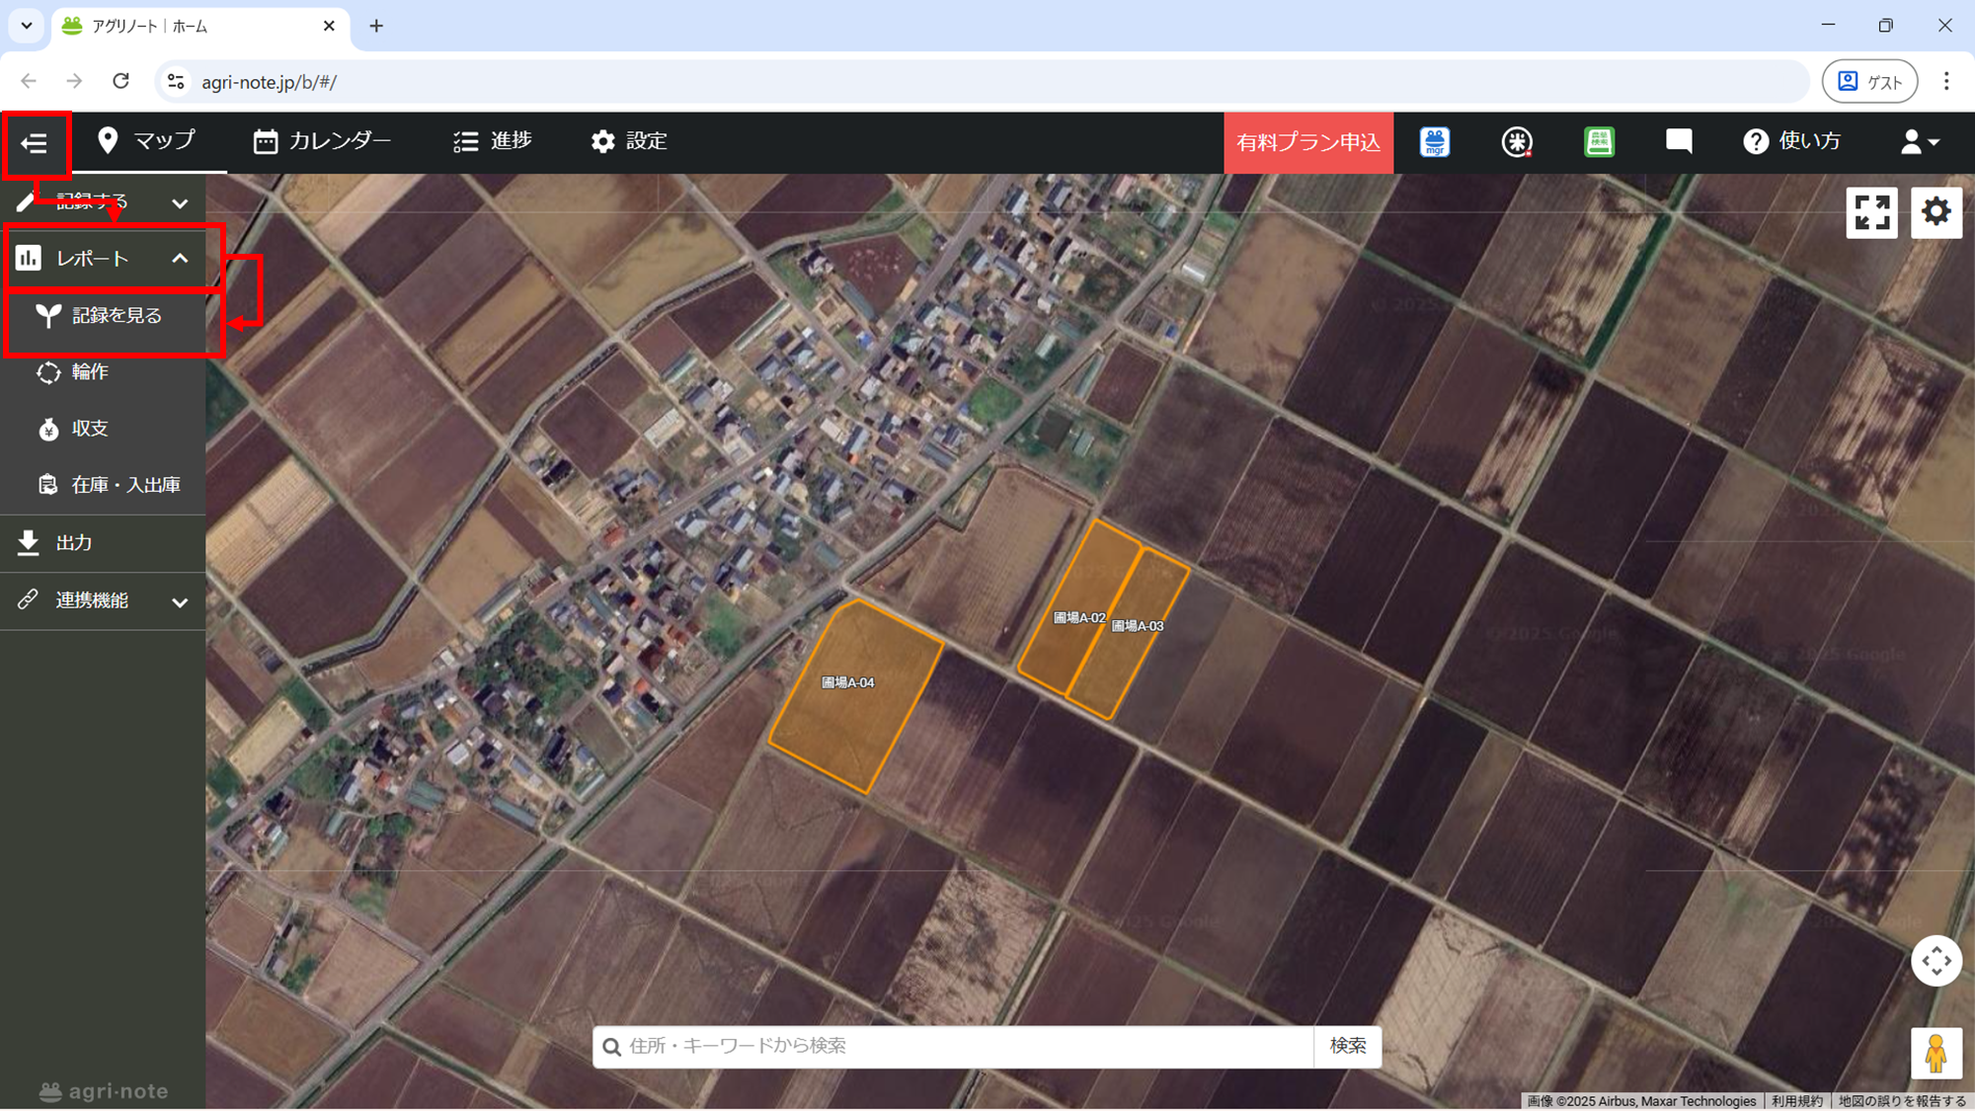
Task: Toggle fullscreen map view
Action: [1871, 212]
